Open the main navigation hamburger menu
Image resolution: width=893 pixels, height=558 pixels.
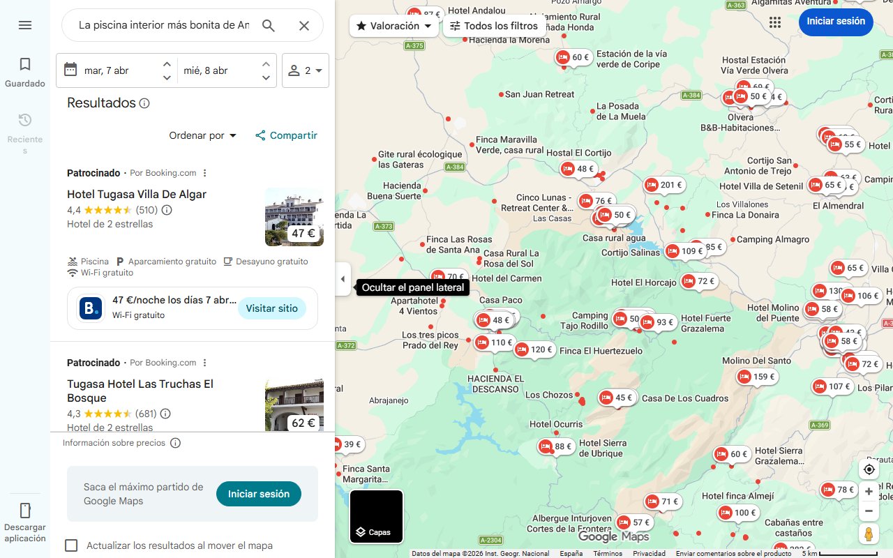click(25, 25)
